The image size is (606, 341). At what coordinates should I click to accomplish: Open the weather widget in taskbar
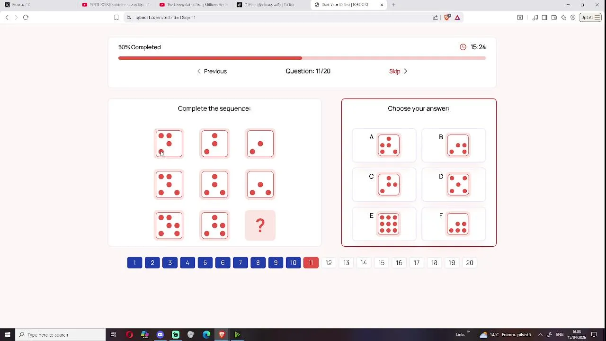(x=505, y=335)
